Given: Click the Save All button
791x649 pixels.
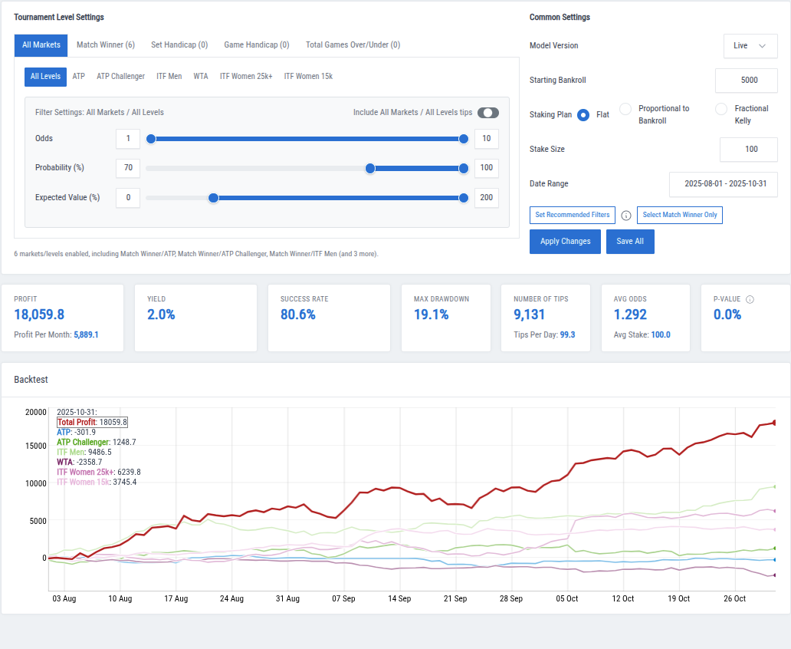Looking at the screenshot, I should (630, 241).
